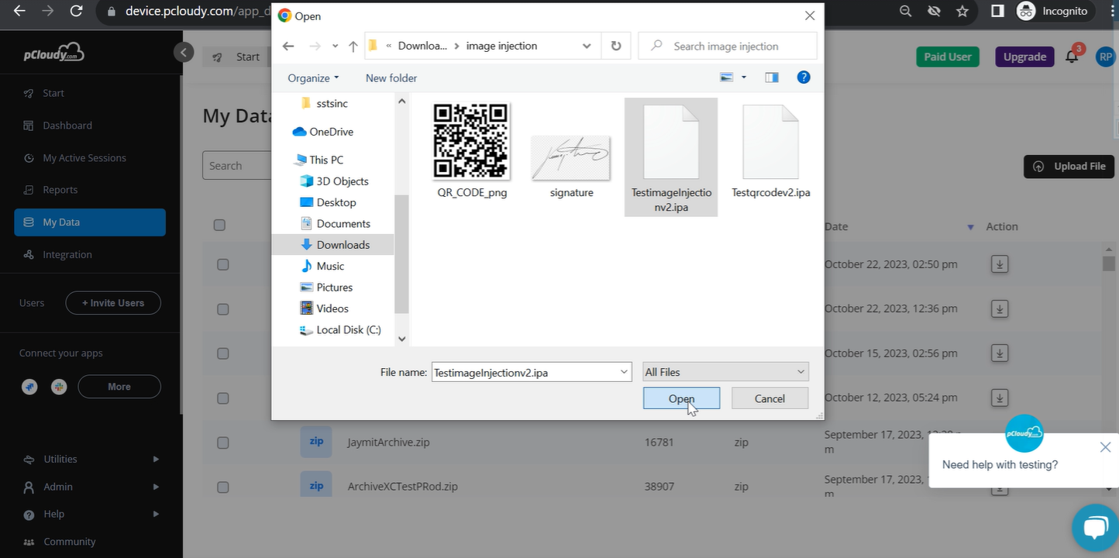Click the Invite Users button

pyautogui.click(x=113, y=303)
